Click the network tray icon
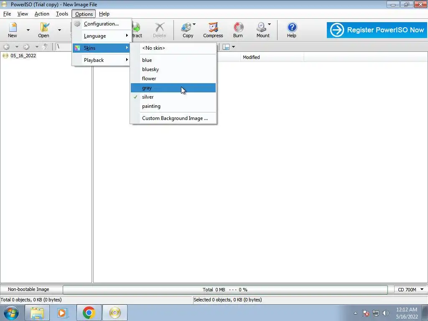This screenshot has height=321, width=428. pos(376,313)
